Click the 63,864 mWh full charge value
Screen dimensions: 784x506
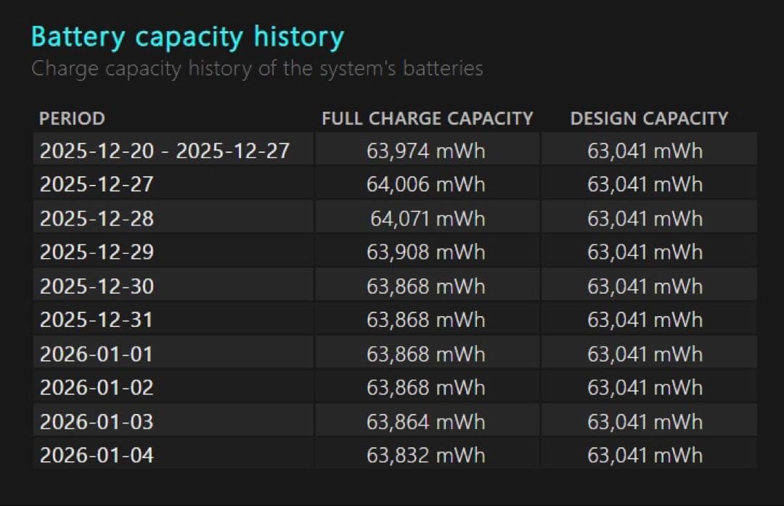tap(426, 421)
